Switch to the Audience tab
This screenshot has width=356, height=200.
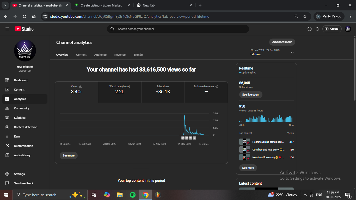coord(100,55)
